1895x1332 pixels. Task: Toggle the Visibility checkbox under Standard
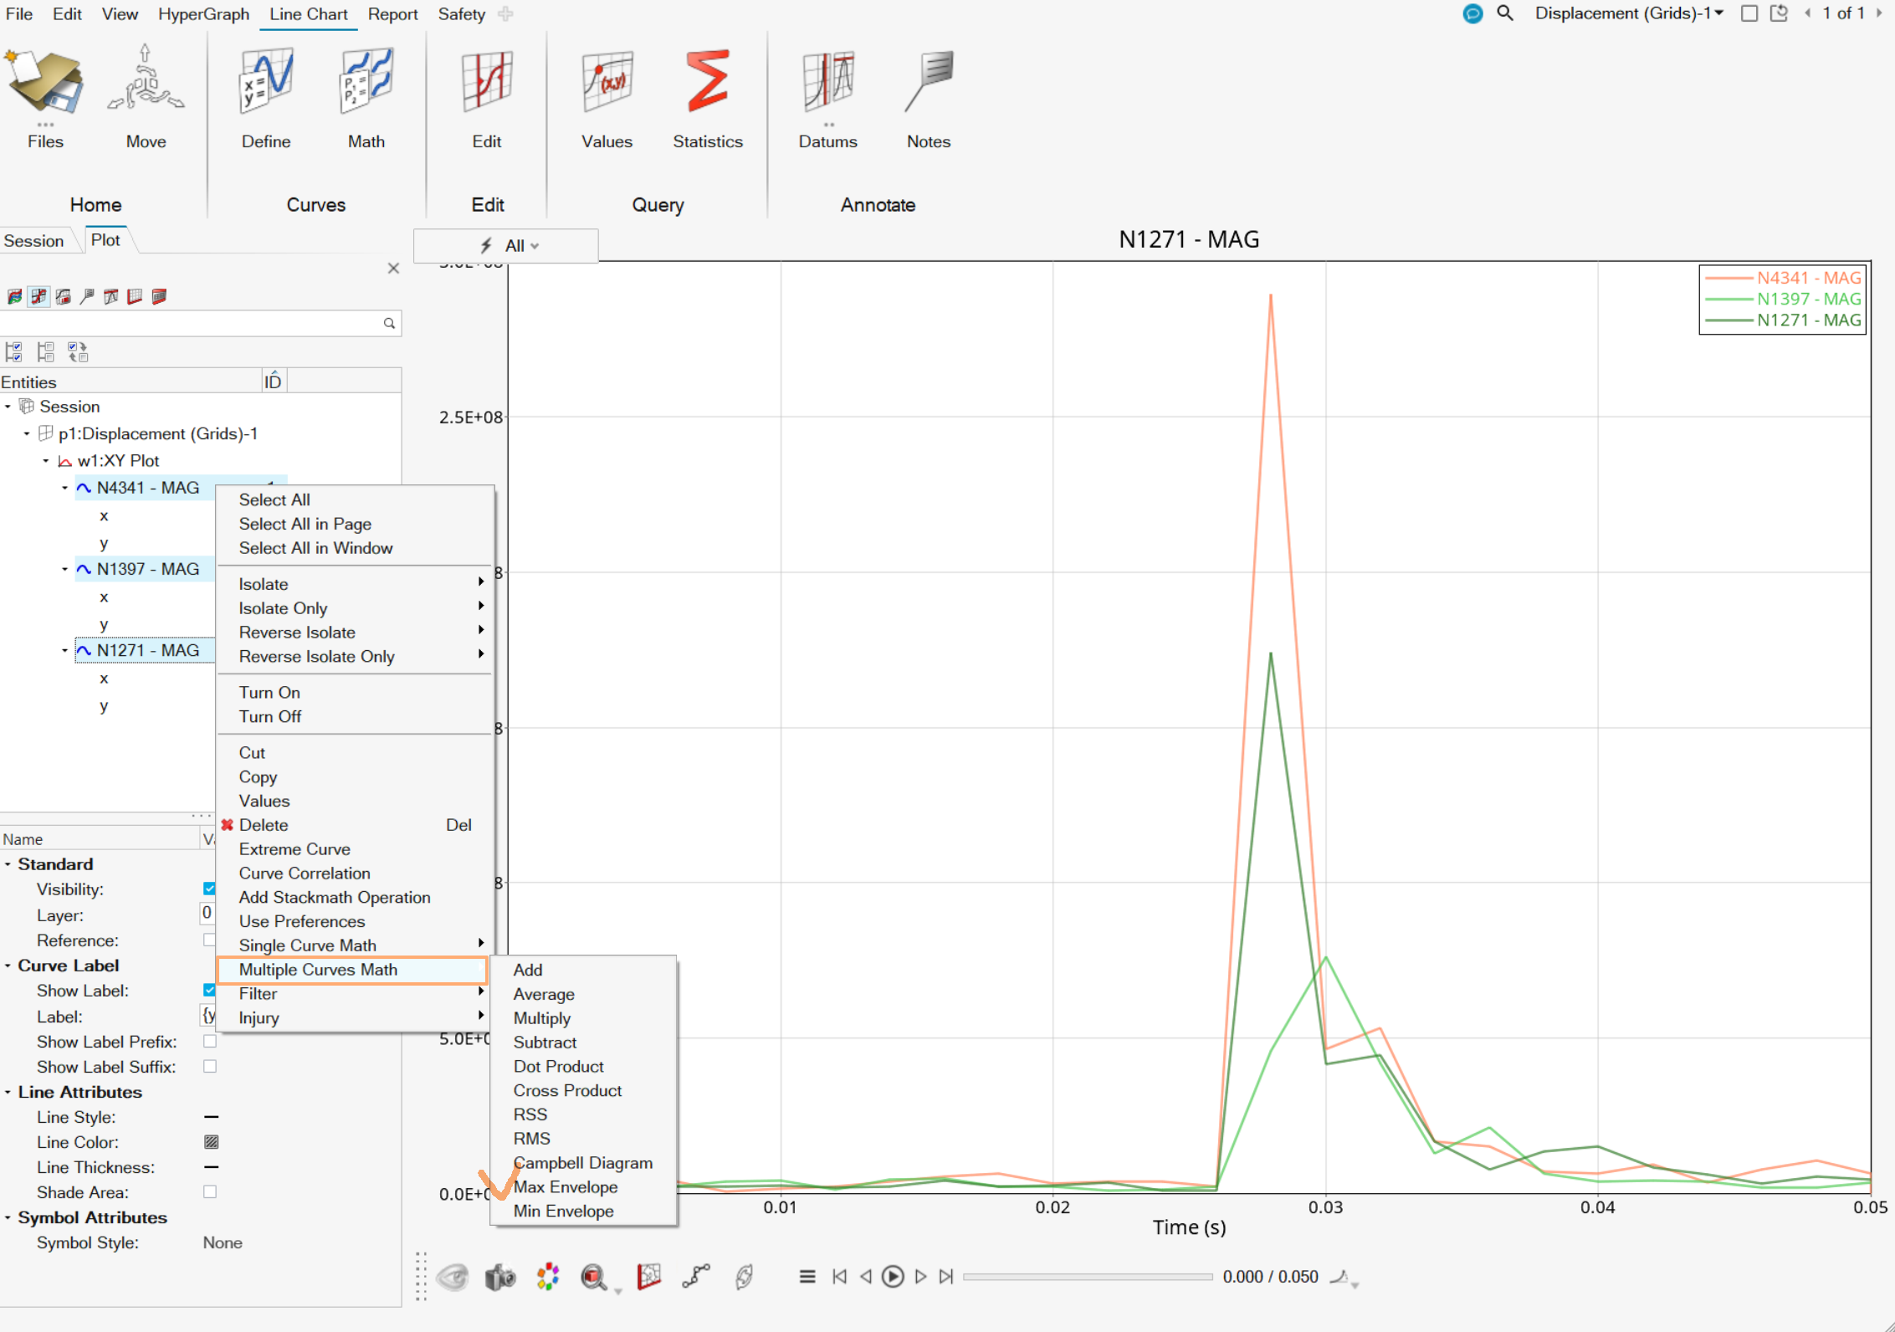pyautogui.click(x=209, y=889)
